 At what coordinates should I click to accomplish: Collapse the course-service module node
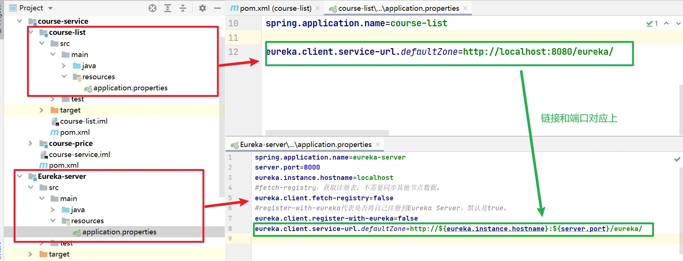pyautogui.click(x=20, y=21)
